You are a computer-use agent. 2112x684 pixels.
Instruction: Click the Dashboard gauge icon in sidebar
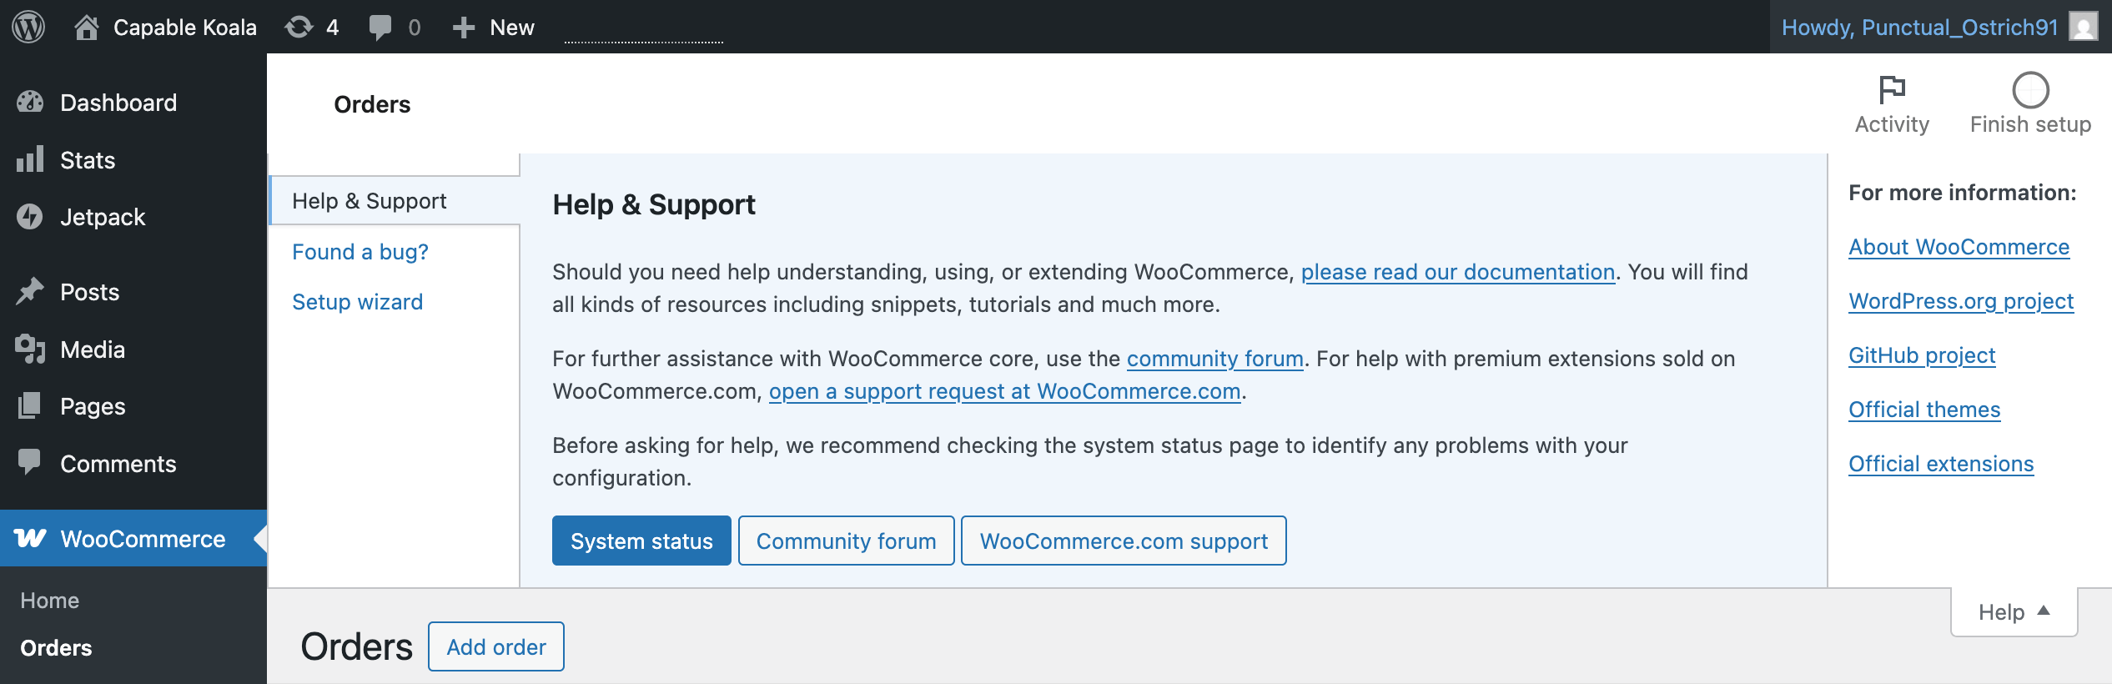[30, 103]
